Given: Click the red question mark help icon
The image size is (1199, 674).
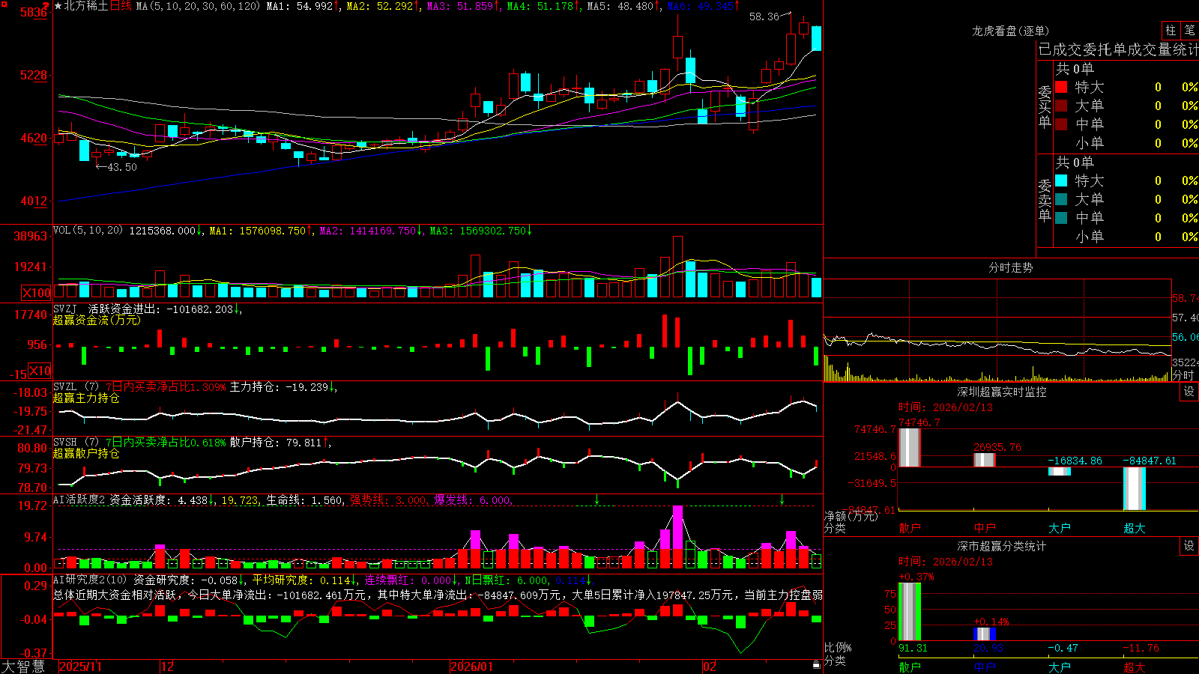Looking at the screenshot, I should pos(47,5).
